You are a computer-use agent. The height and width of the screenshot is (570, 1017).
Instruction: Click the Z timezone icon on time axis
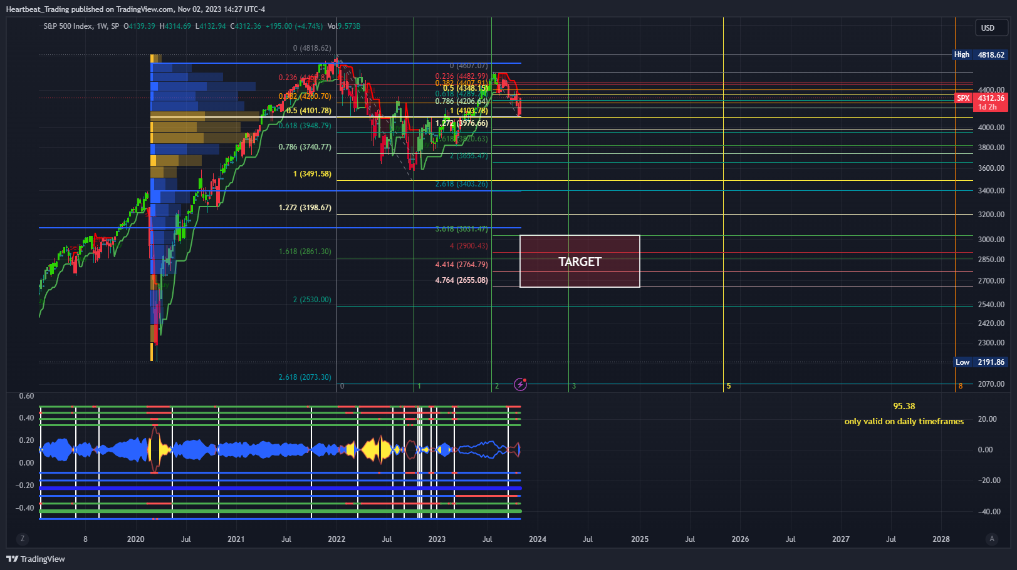23,539
